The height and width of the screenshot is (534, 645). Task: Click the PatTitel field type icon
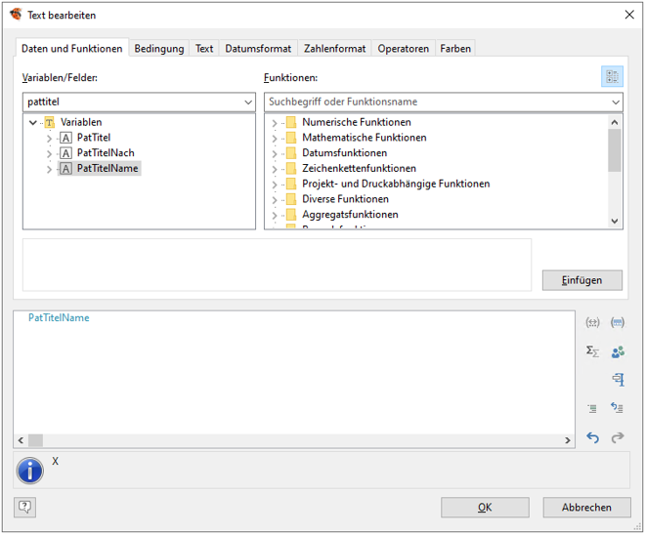[x=65, y=138]
